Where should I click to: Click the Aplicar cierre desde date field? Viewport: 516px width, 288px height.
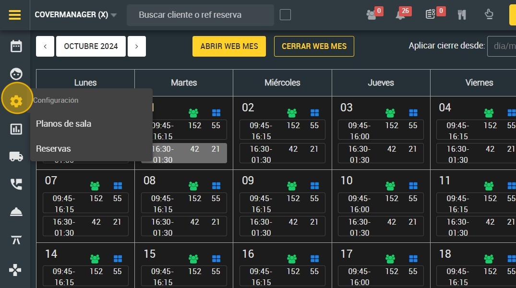click(502, 47)
